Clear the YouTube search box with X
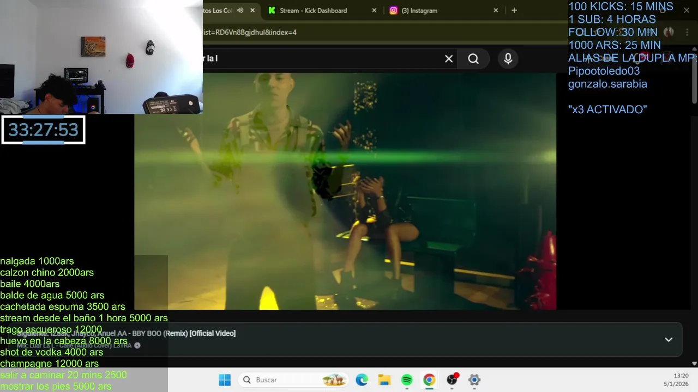This screenshot has width=698, height=392. 449,59
